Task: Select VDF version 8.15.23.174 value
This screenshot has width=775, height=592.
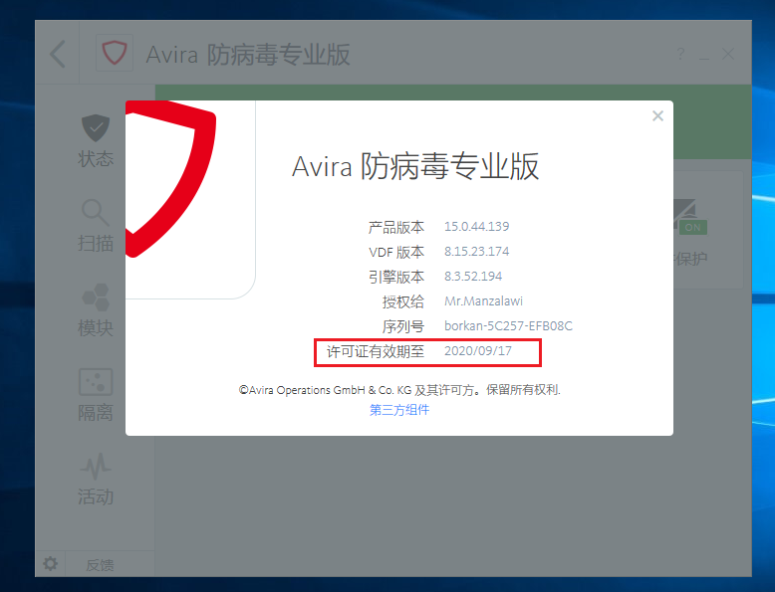Action: [x=476, y=252]
